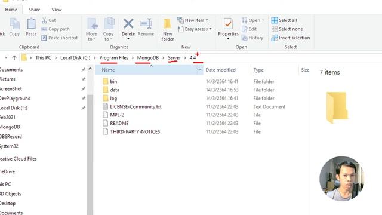Expand the Open dropdown arrow
Image resolution: width=382 pixels, height=215 pixels.
point(263,20)
